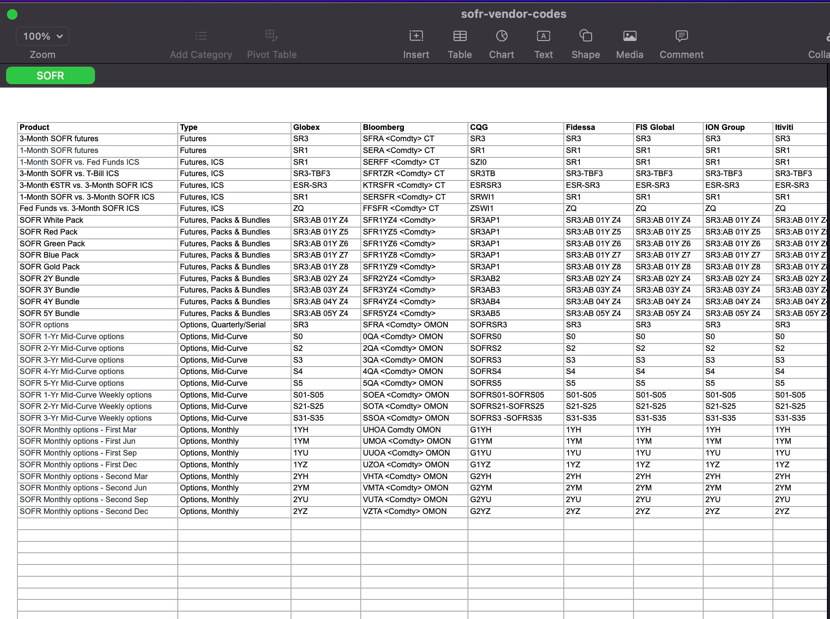Select Globex cell 'SR3-TBF3'
830x619 pixels.
(326, 173)
